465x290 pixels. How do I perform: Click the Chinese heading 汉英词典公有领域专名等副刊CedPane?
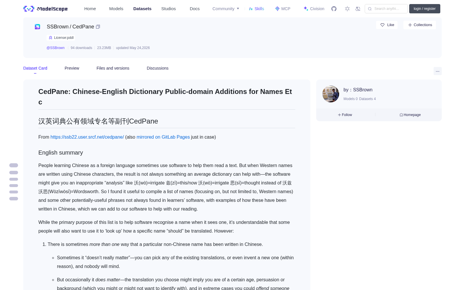pos(98,121)
